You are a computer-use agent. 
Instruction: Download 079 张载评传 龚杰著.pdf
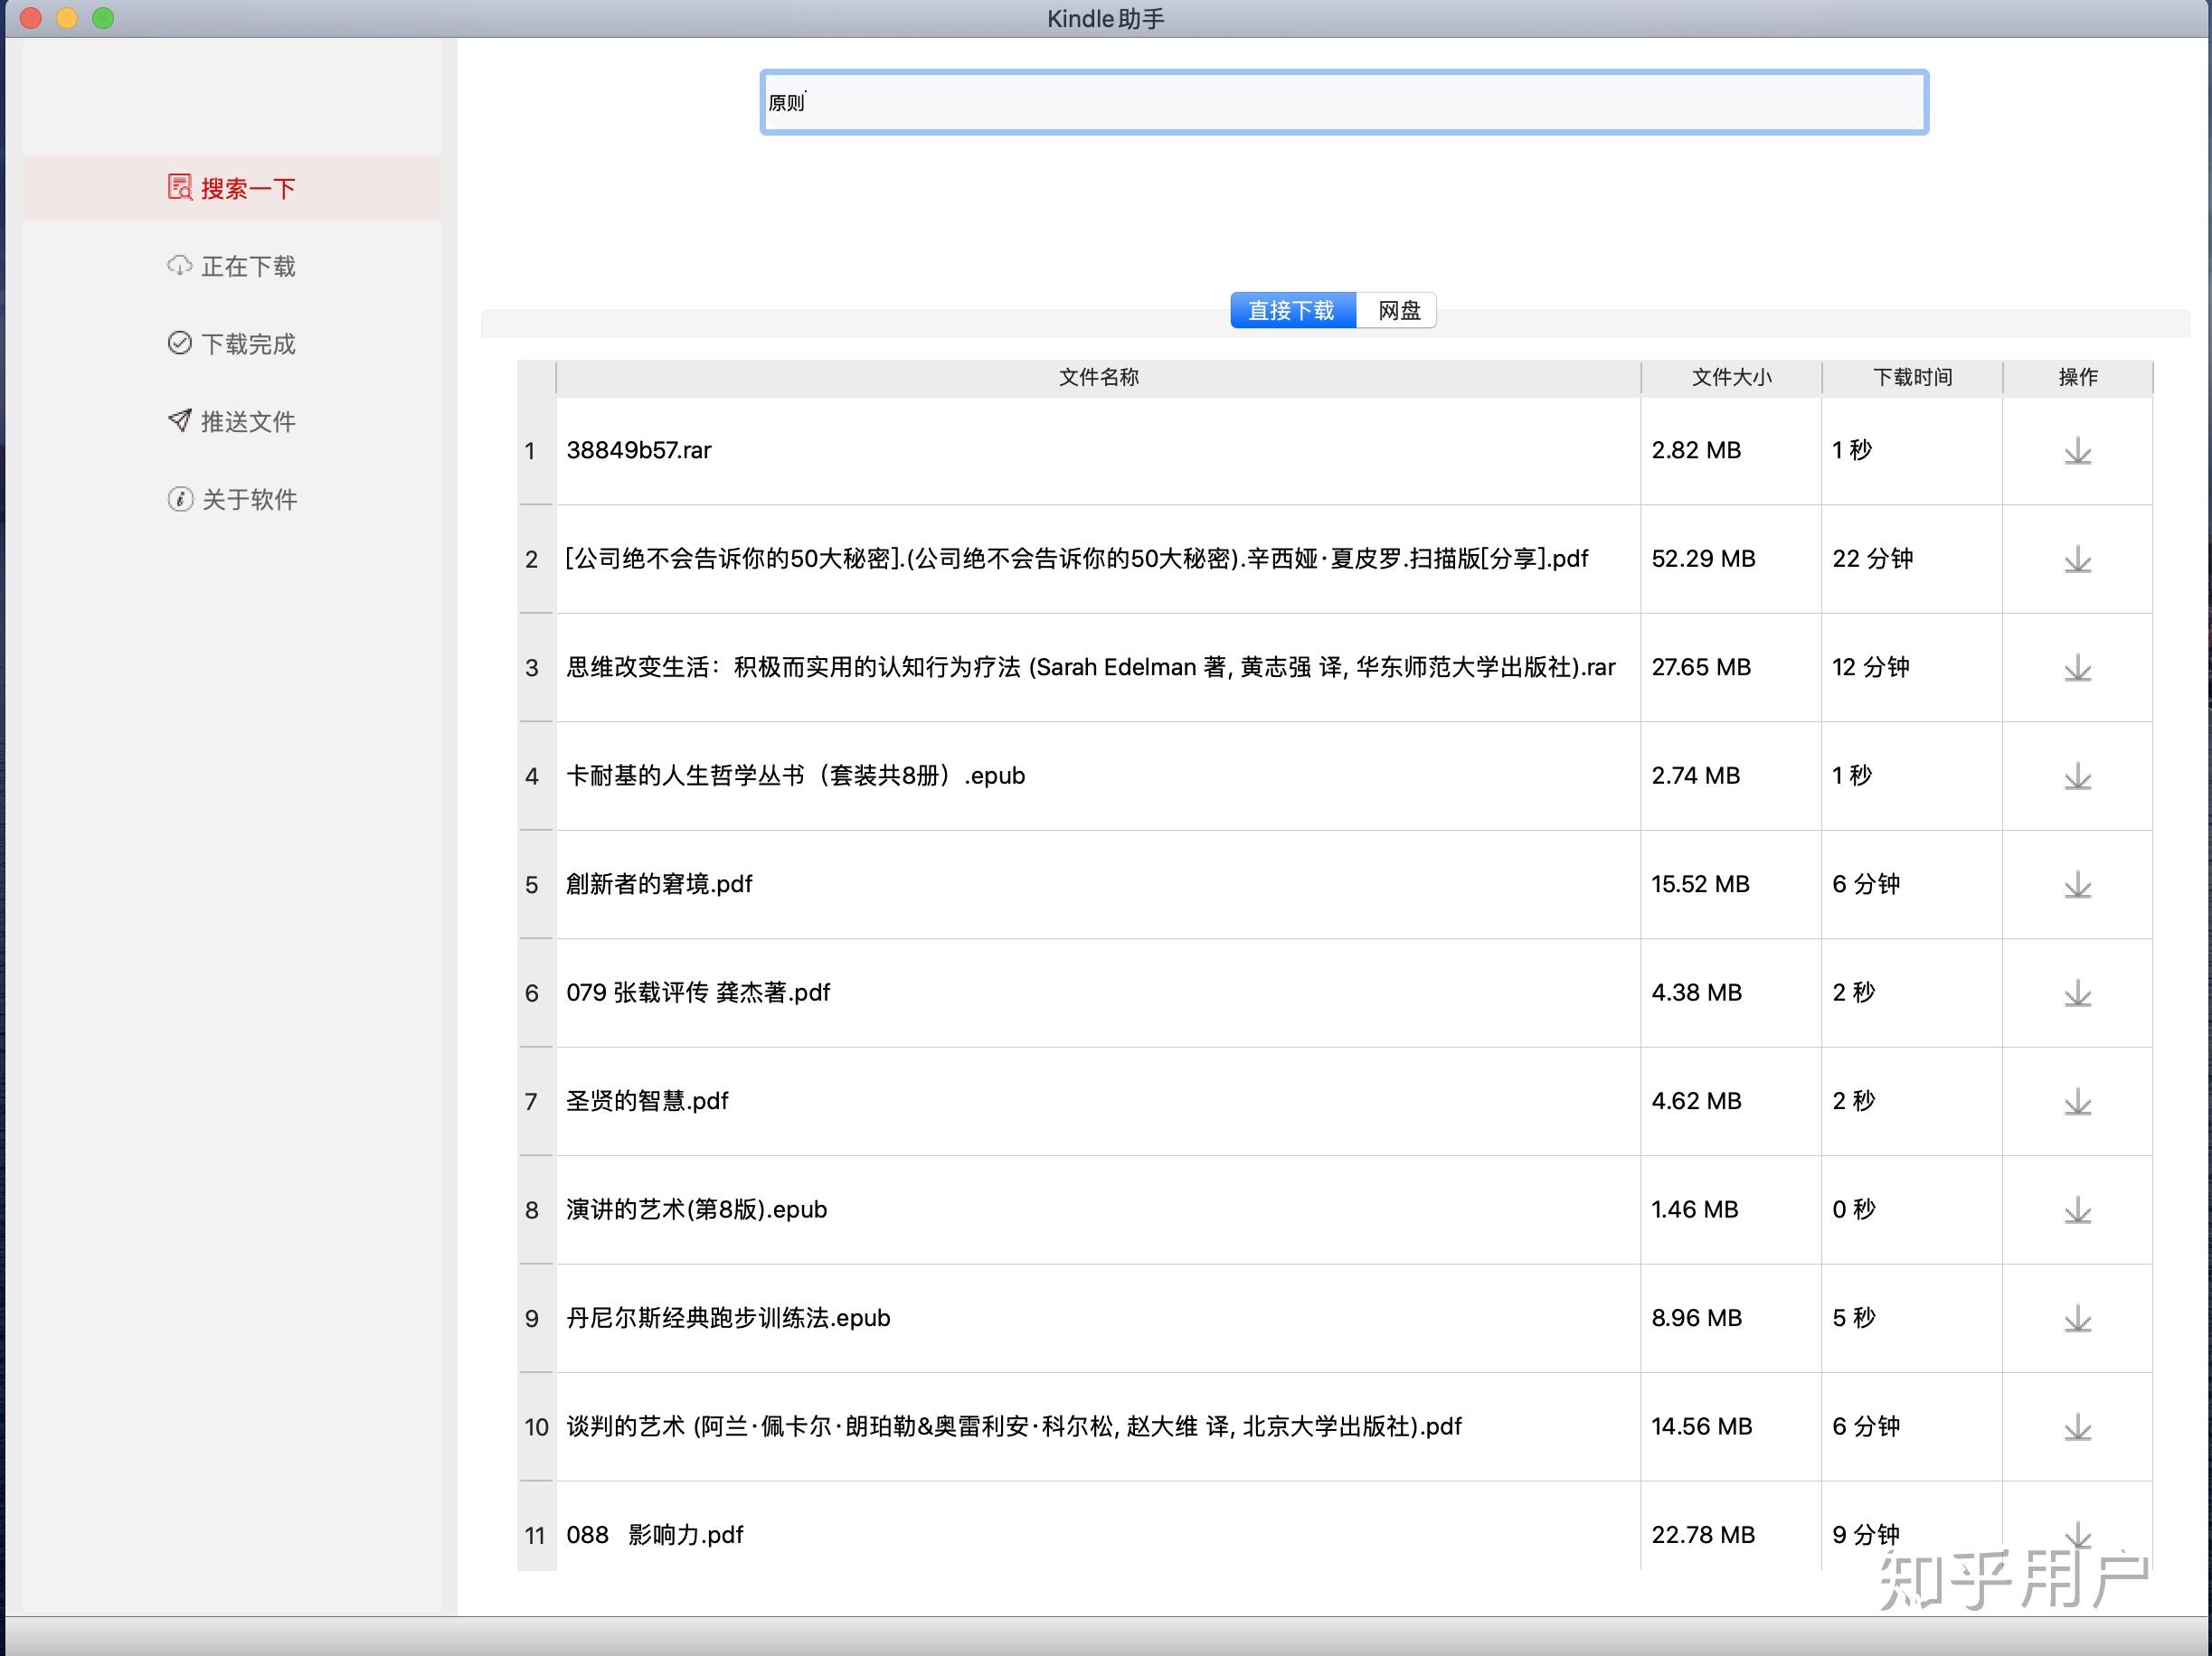click(2077, 993)
